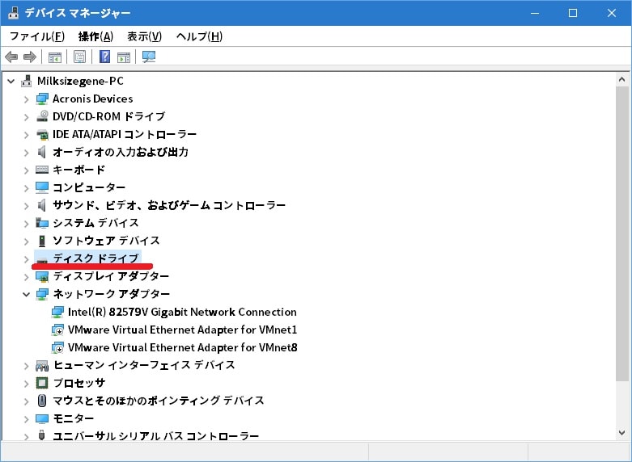The height and width of the screenshot is (462, 632).
Task: Expand the システム デバイス node
Action: (26, 224)
